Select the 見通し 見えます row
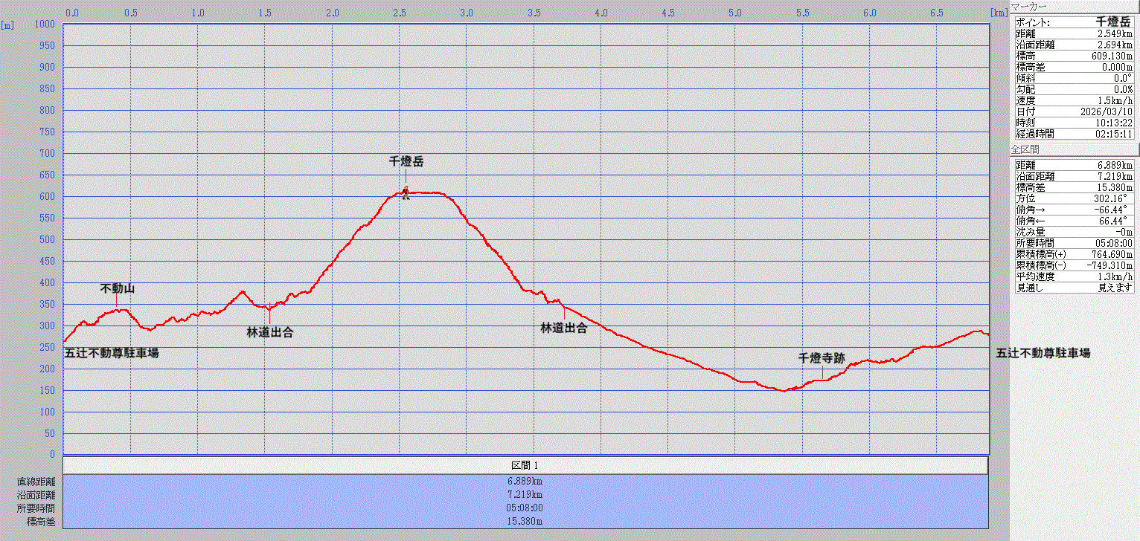1140x541 pixels. 1074,288
